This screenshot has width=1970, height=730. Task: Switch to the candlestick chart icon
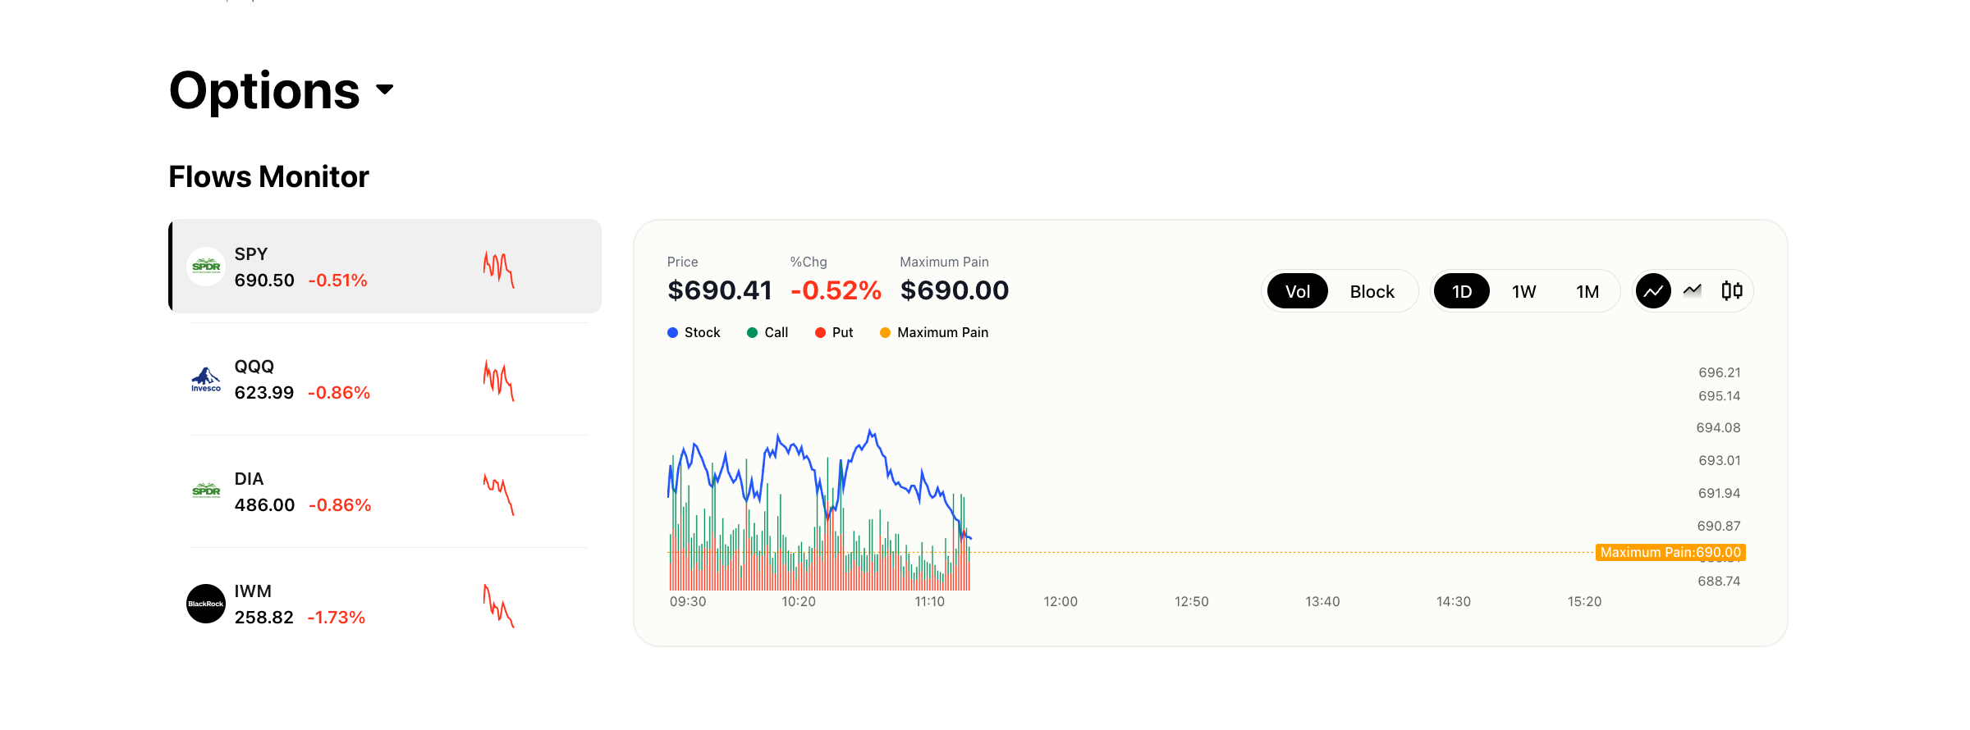(x=1732, y=291)
